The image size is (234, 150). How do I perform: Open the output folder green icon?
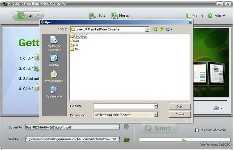(x=127, y=139)
